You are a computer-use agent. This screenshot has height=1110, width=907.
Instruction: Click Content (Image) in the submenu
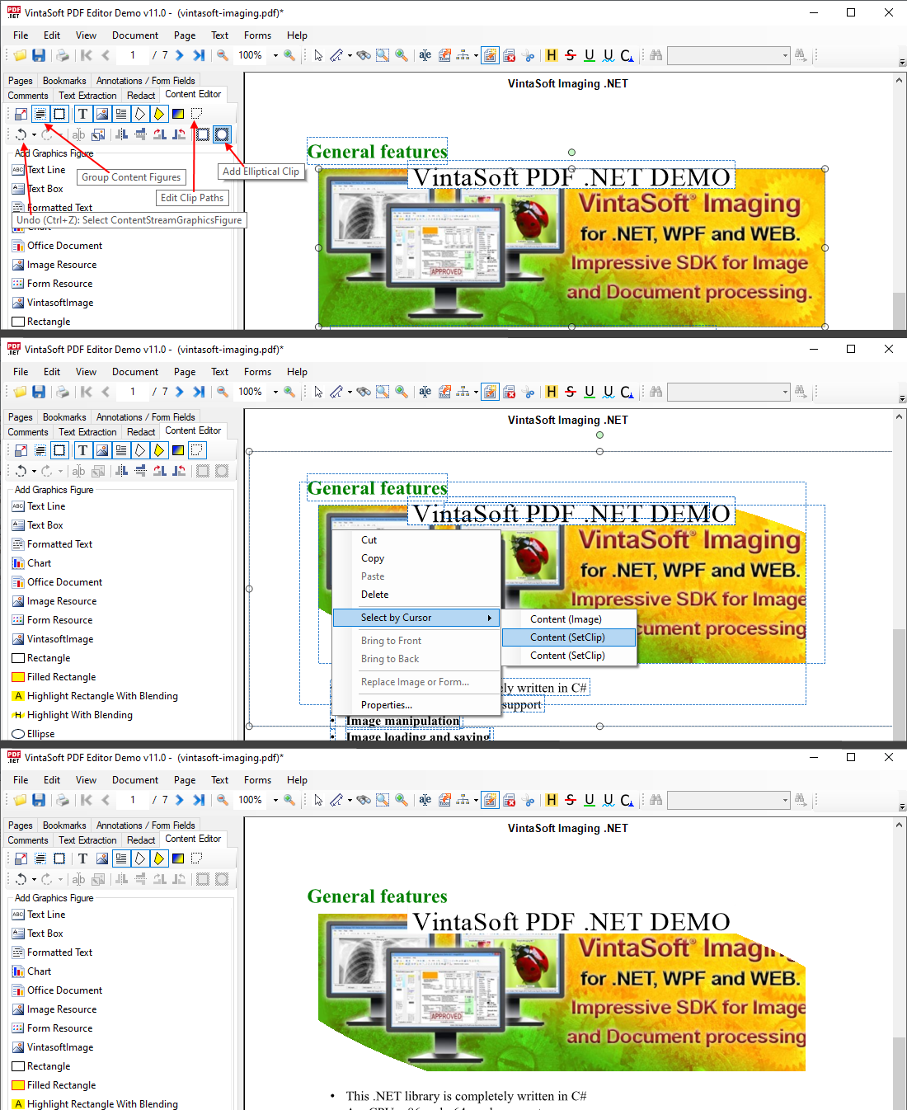click(566, 619)
